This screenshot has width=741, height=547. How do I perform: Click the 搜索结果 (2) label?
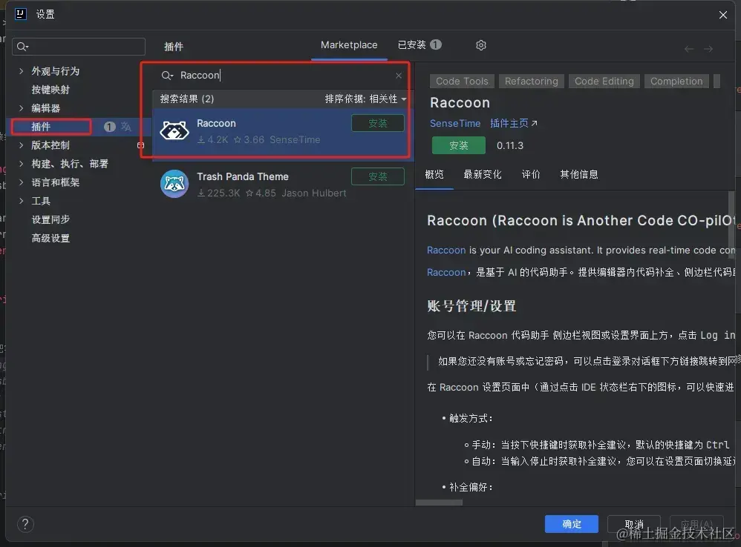186,99
